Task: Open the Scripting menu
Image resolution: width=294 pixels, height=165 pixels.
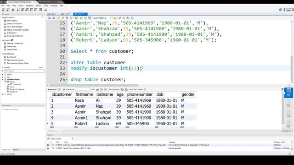Action: click(x=54, y=5)
